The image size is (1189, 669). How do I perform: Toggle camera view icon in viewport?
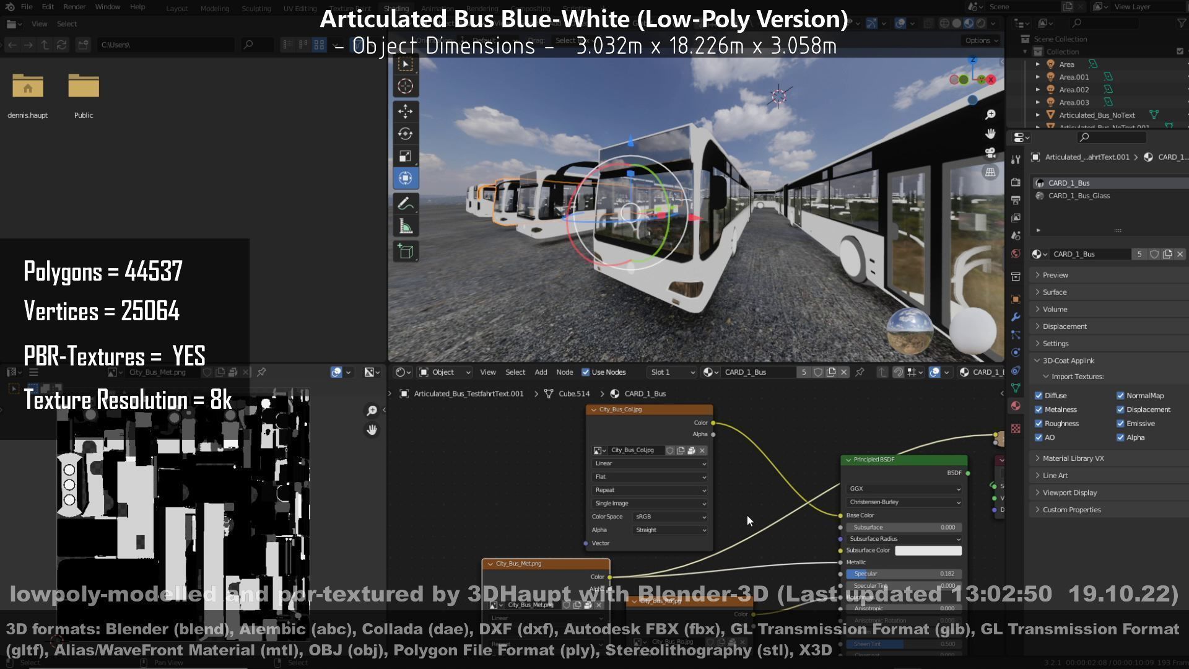coord(990,153)
